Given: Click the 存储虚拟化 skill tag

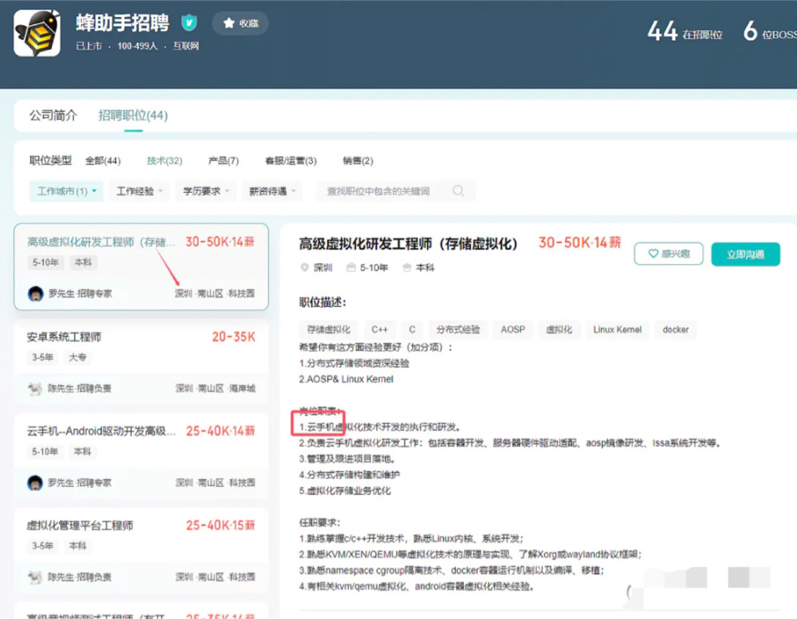Looking at the screenshot, I should pos(328,330).
